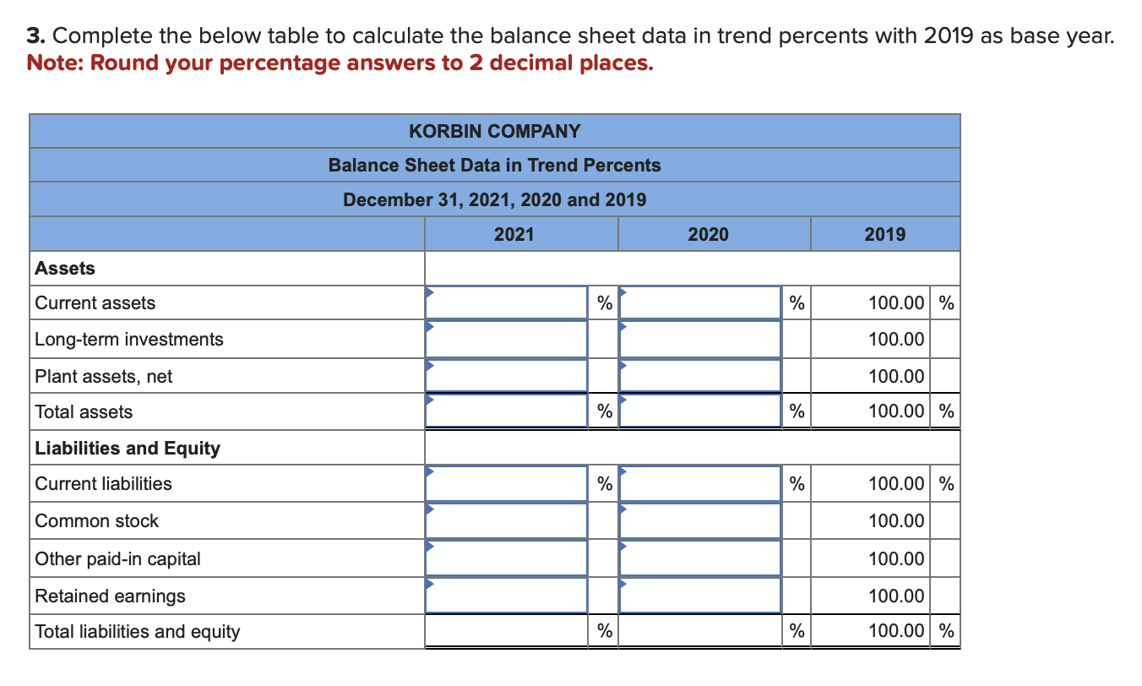1142x686 pixels.
Task: Click the 2019 Retained earnings 100.00 value
Action: pyautogui.click(x=897, y=596)
